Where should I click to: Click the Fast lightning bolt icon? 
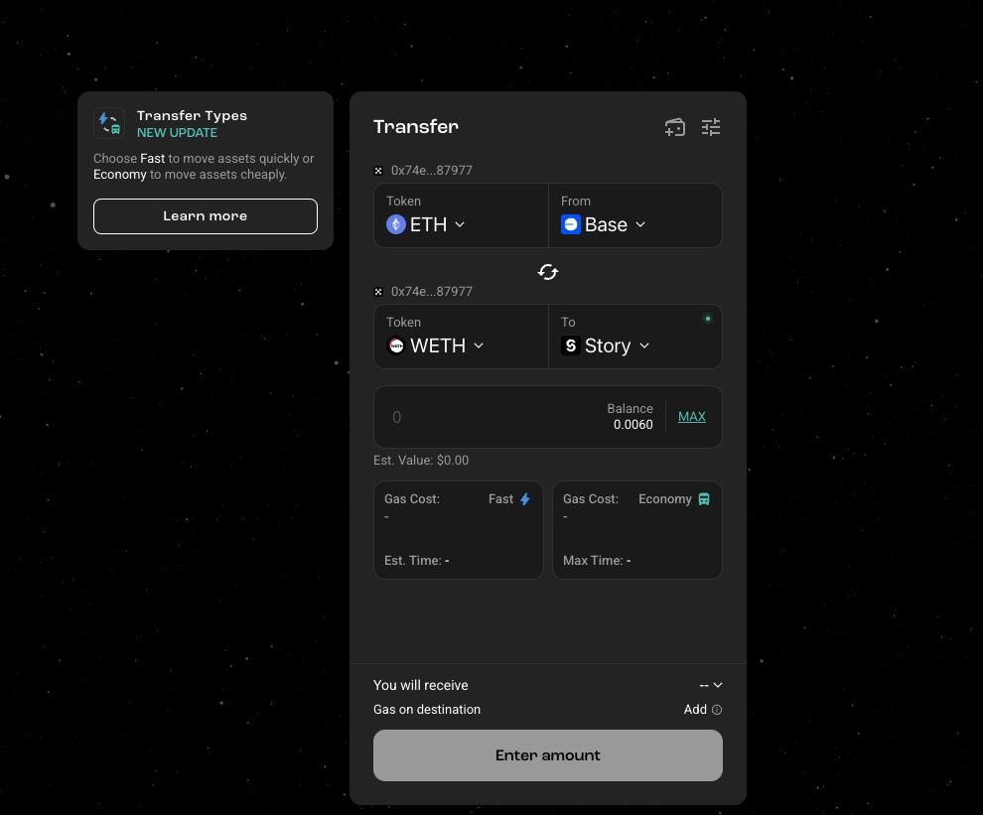(x=525, y=499)
